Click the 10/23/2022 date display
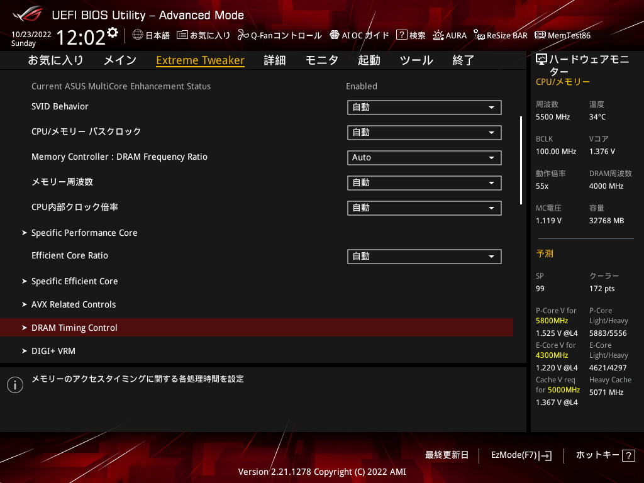 (x=31, y=35)
